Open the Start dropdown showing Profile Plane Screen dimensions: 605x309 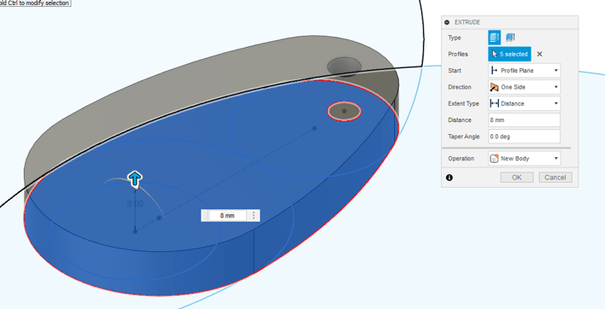pos(525,71)
